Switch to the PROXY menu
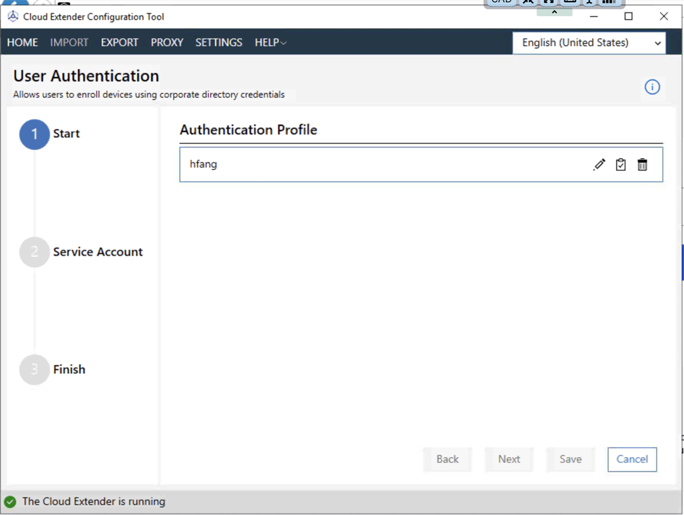 166,42
